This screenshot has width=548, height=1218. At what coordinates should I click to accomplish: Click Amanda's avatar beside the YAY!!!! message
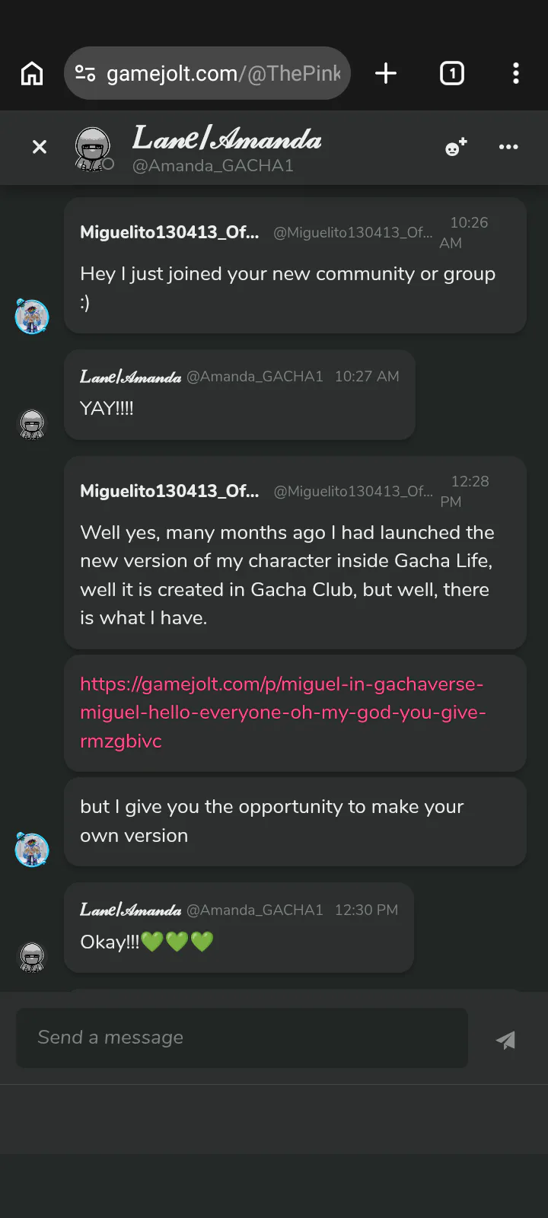click(32, 424)
